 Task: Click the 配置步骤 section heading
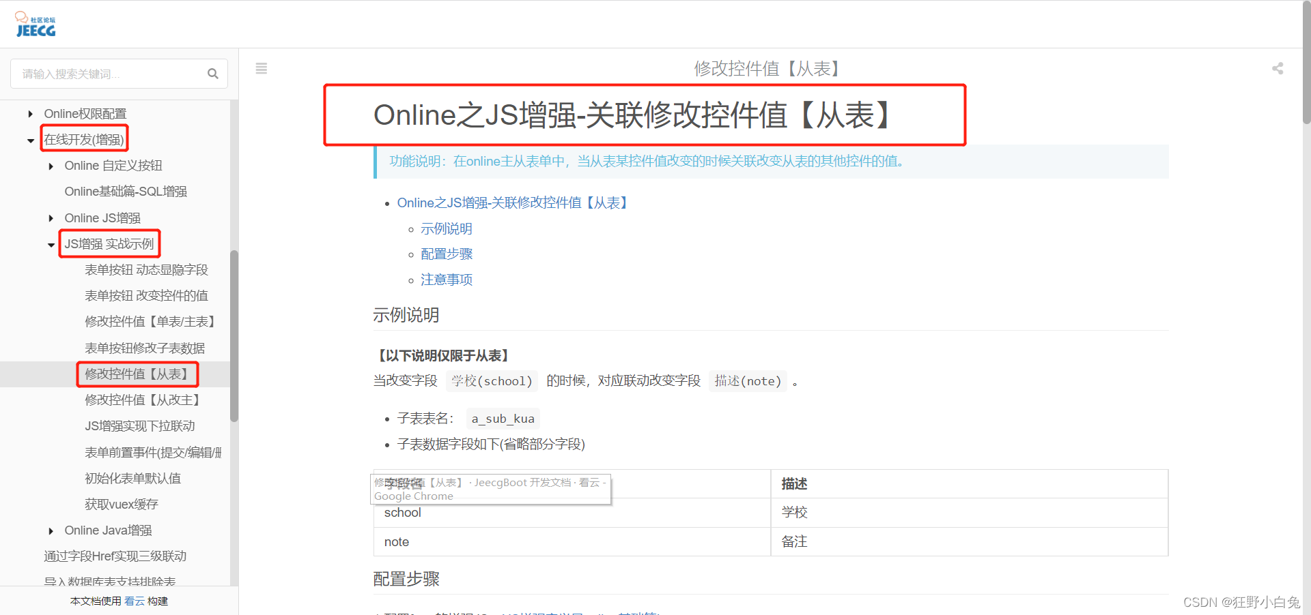click(x=406, y=579)
